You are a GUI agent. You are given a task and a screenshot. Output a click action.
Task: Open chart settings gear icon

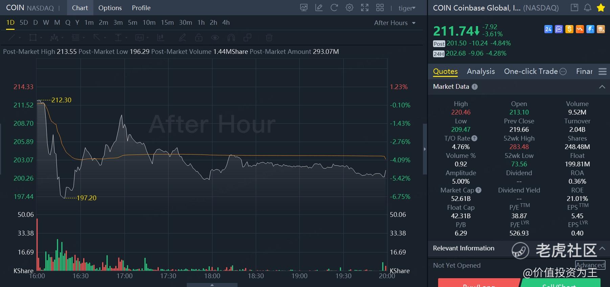coord(349,8)
